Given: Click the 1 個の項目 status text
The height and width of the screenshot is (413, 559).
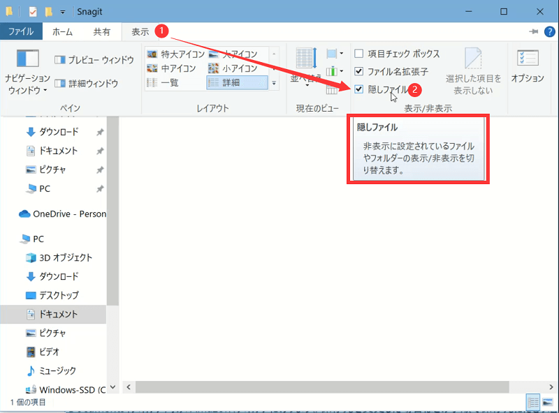Looking at the screenshot, I should [28, 403].
